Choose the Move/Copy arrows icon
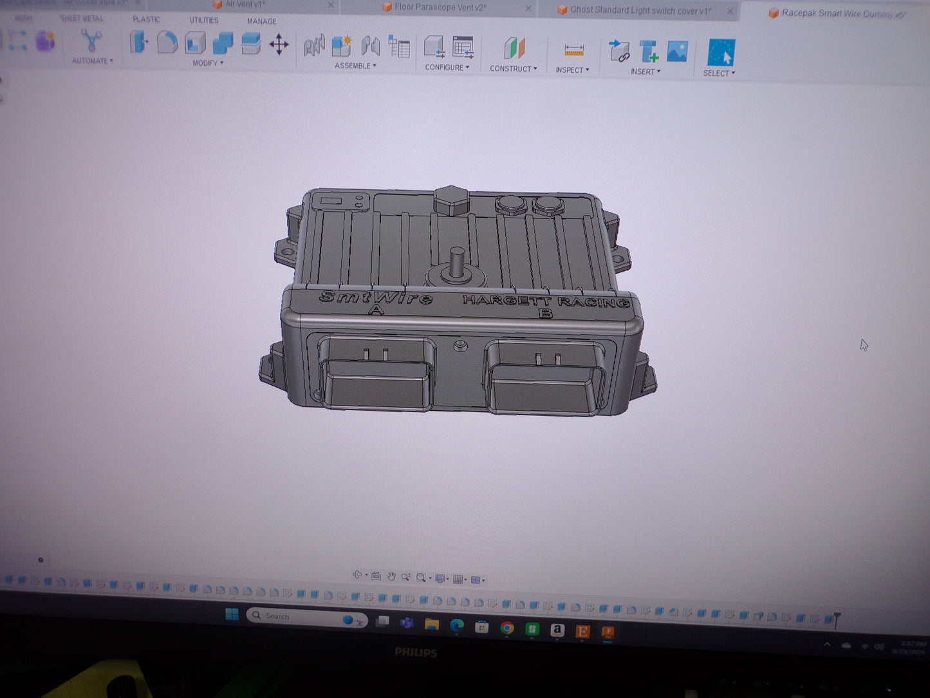Screen dimensions: 930x698 click(x=279, y=45)
